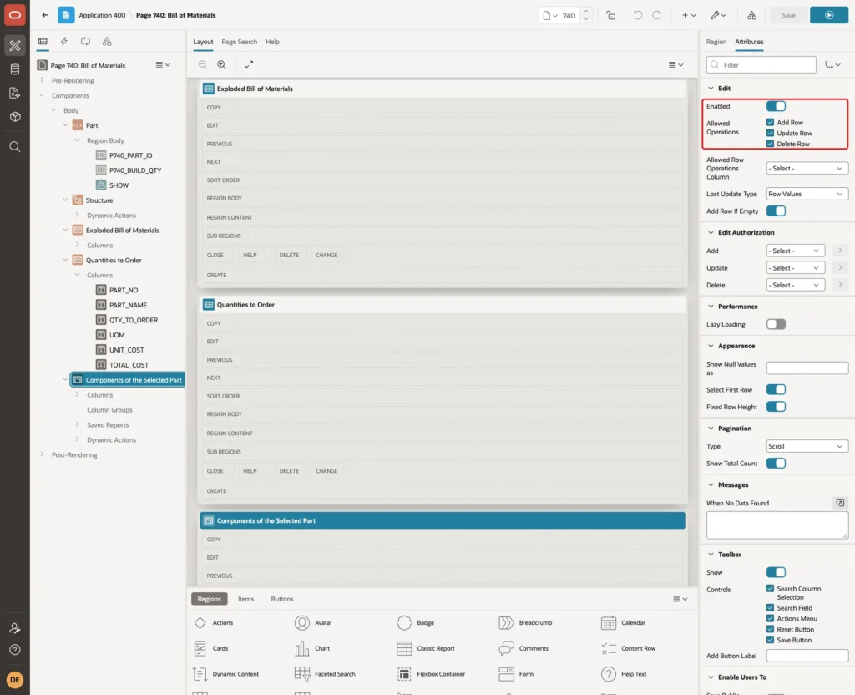
Task: Uncheck the Actions Menu control
Action: tap(770, 618)
